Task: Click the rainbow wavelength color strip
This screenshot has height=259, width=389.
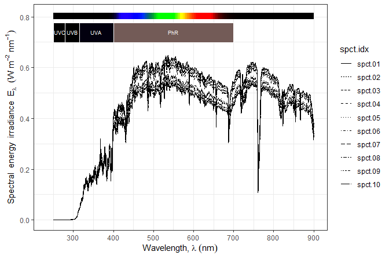Action: tap(183, 16)
